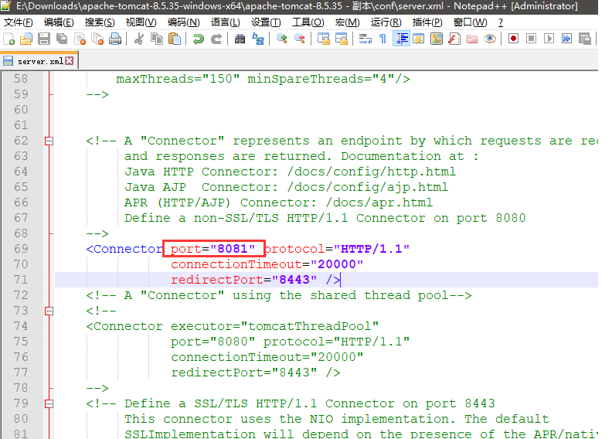
Task: Click line number 75 in the margin
Action: coord(20,342)
